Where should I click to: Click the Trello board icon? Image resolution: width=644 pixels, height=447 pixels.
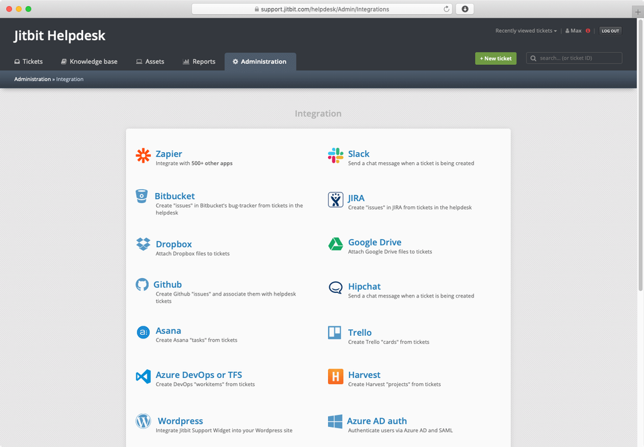pyautogui.click(x=335, y=332)
